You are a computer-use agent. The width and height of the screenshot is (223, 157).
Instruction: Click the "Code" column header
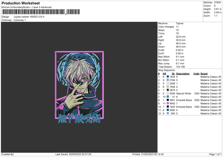[x=196, y=74]
